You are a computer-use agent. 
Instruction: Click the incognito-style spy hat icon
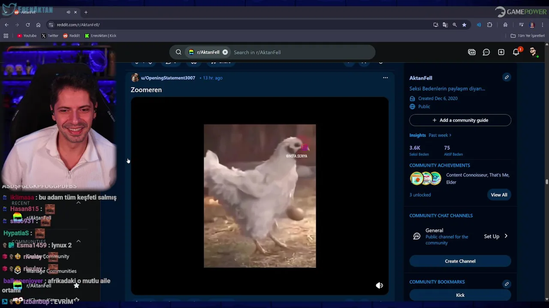506,25
